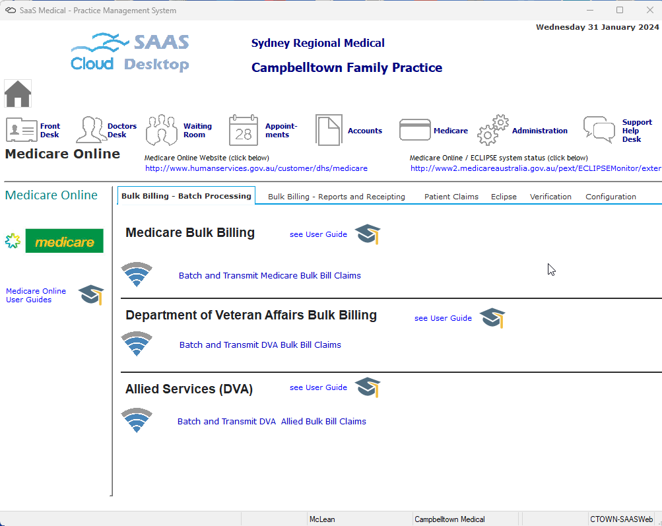662x526 pixels.
Task: Open the Appointments calendar icon
Action: click(x=243, y=130)
